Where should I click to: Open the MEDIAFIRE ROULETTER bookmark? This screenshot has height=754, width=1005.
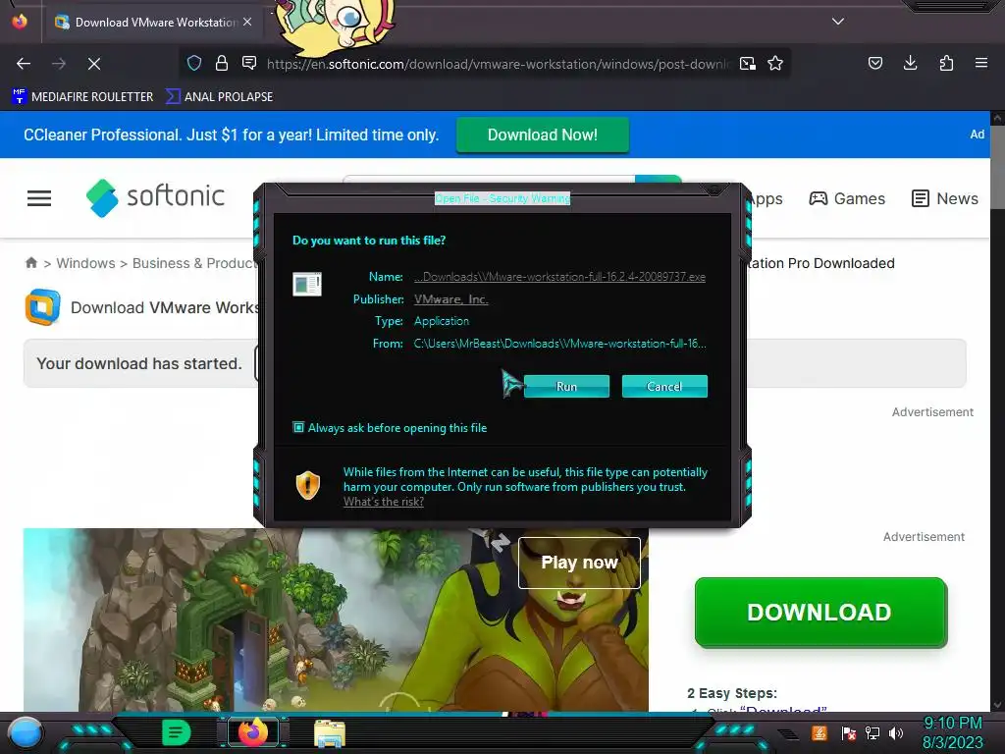82,97
